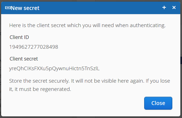Click the Client ID label

(19, 37)
